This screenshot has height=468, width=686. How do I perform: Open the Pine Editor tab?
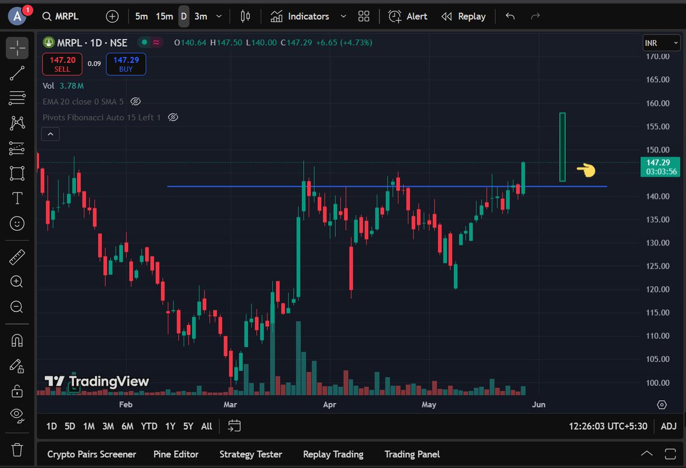(176, 454)
